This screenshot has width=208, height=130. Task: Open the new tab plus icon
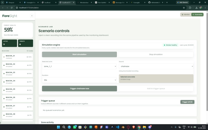click(x=167, y=2)
